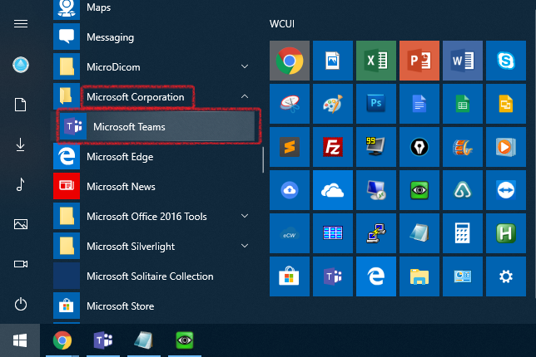Image resolution: width=536 pixels, height=357 pixels.
Task: Collapse the Microsoft Corporation folder chevron
Action: click(x=245, y=96)
